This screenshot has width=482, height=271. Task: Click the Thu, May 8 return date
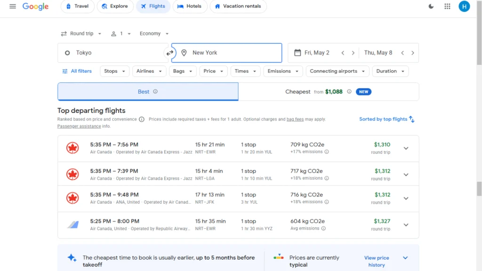(378, 53)
